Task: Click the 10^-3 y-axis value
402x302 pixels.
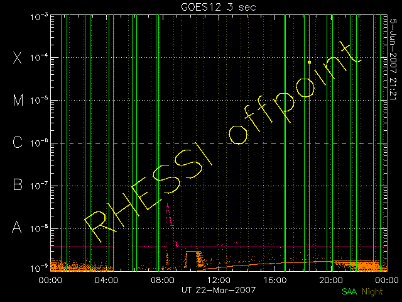Action: pos(39,17)
